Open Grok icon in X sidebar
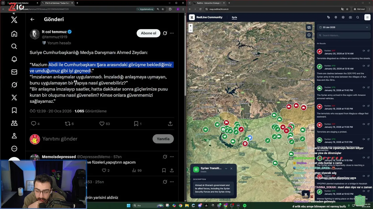Image resolution: width=373 pixels, height=209 pixels. 14,85
